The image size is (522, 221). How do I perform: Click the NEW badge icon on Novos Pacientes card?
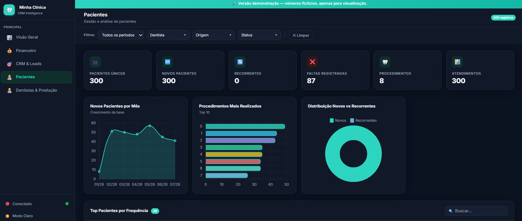click(x=167, y=62)
